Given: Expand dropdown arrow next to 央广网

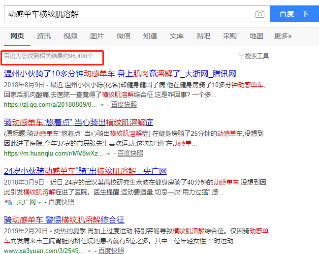Looking at the screenshot, I should pyautogui.click(x=40, y=202).
